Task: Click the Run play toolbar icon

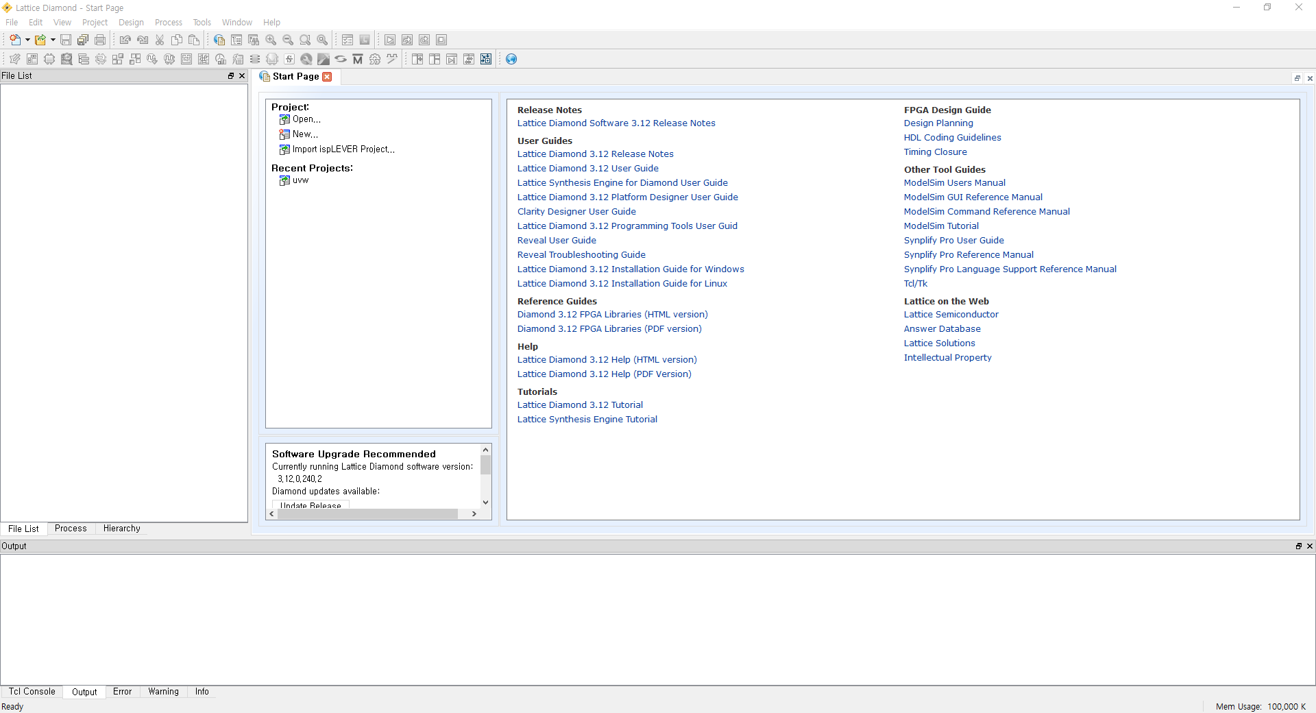Action: pyautogui.click(x=390, y=40)
